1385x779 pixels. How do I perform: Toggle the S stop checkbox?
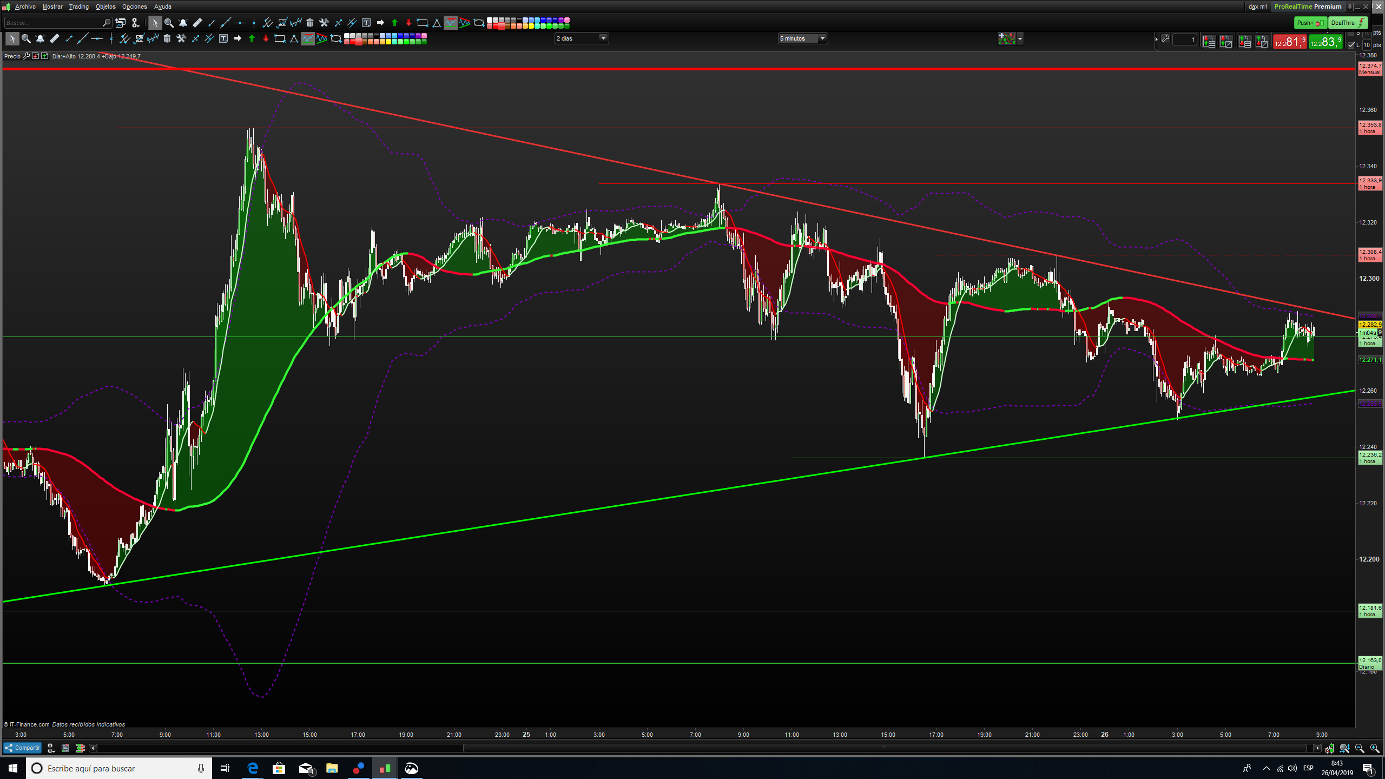tap(1351, 34)
